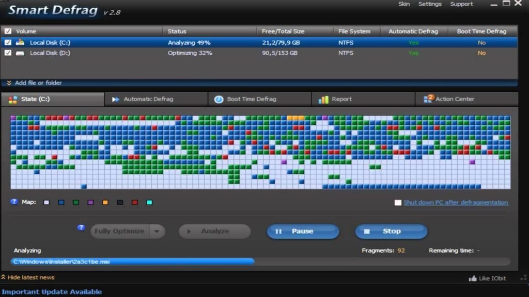Click the dark gray map legend swatch
Screen dimensions: 529x297
[x=120, y=202]
